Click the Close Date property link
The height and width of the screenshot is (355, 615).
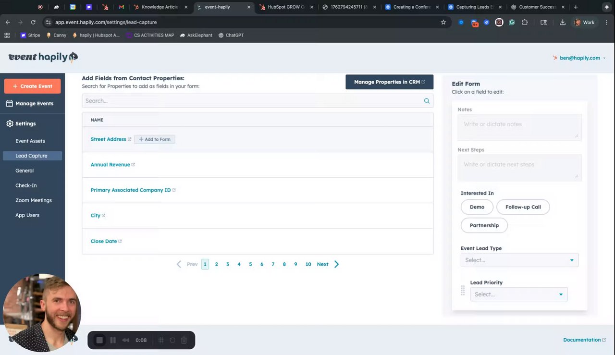pos(104,241)
